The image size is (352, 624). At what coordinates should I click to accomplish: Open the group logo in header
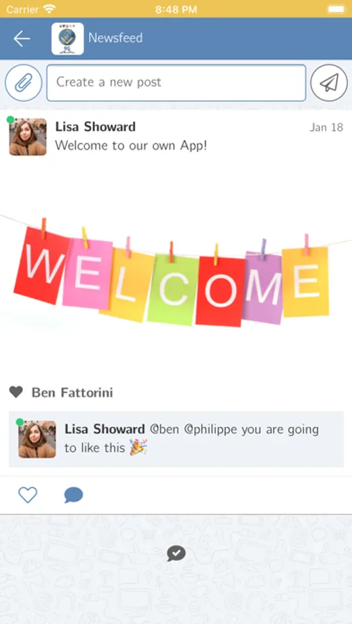pyautogui.click(x=67, y=39)
